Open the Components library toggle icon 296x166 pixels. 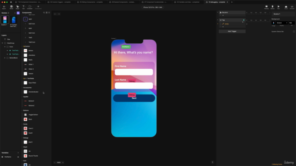[x=18, y=13]
